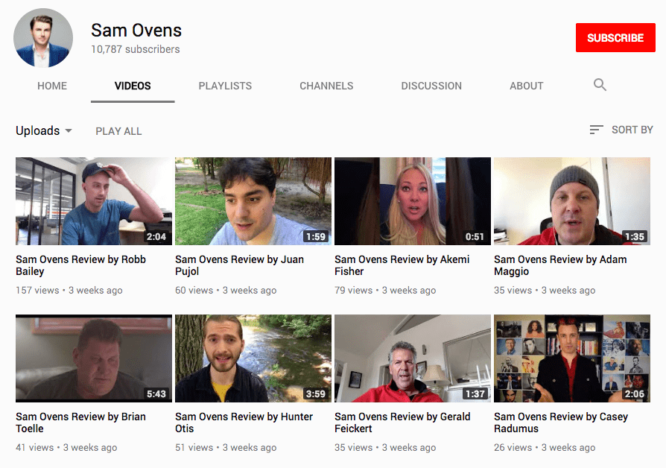Open the Discussion tab
This screenshot has height=468, width=666.
431,86
